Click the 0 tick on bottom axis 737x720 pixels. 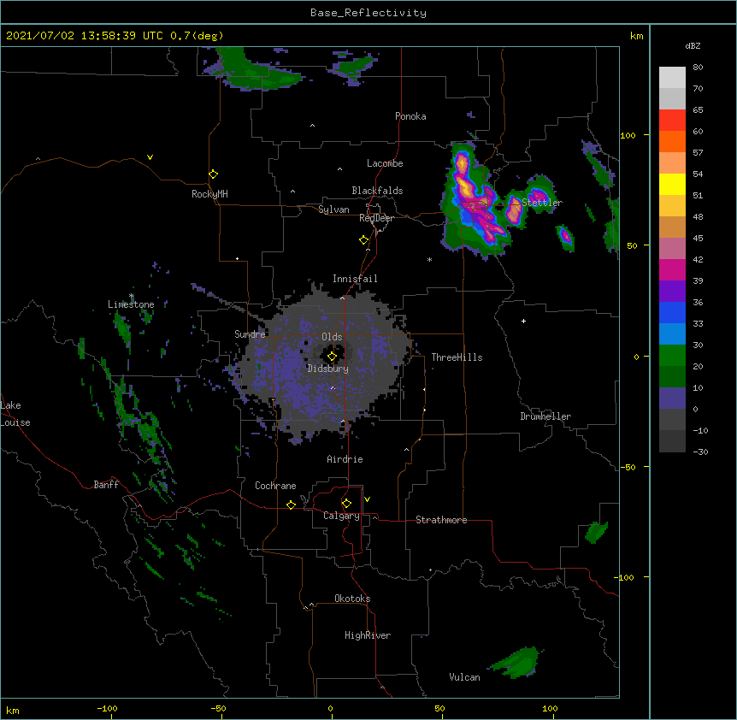click(x=330, y=708)
